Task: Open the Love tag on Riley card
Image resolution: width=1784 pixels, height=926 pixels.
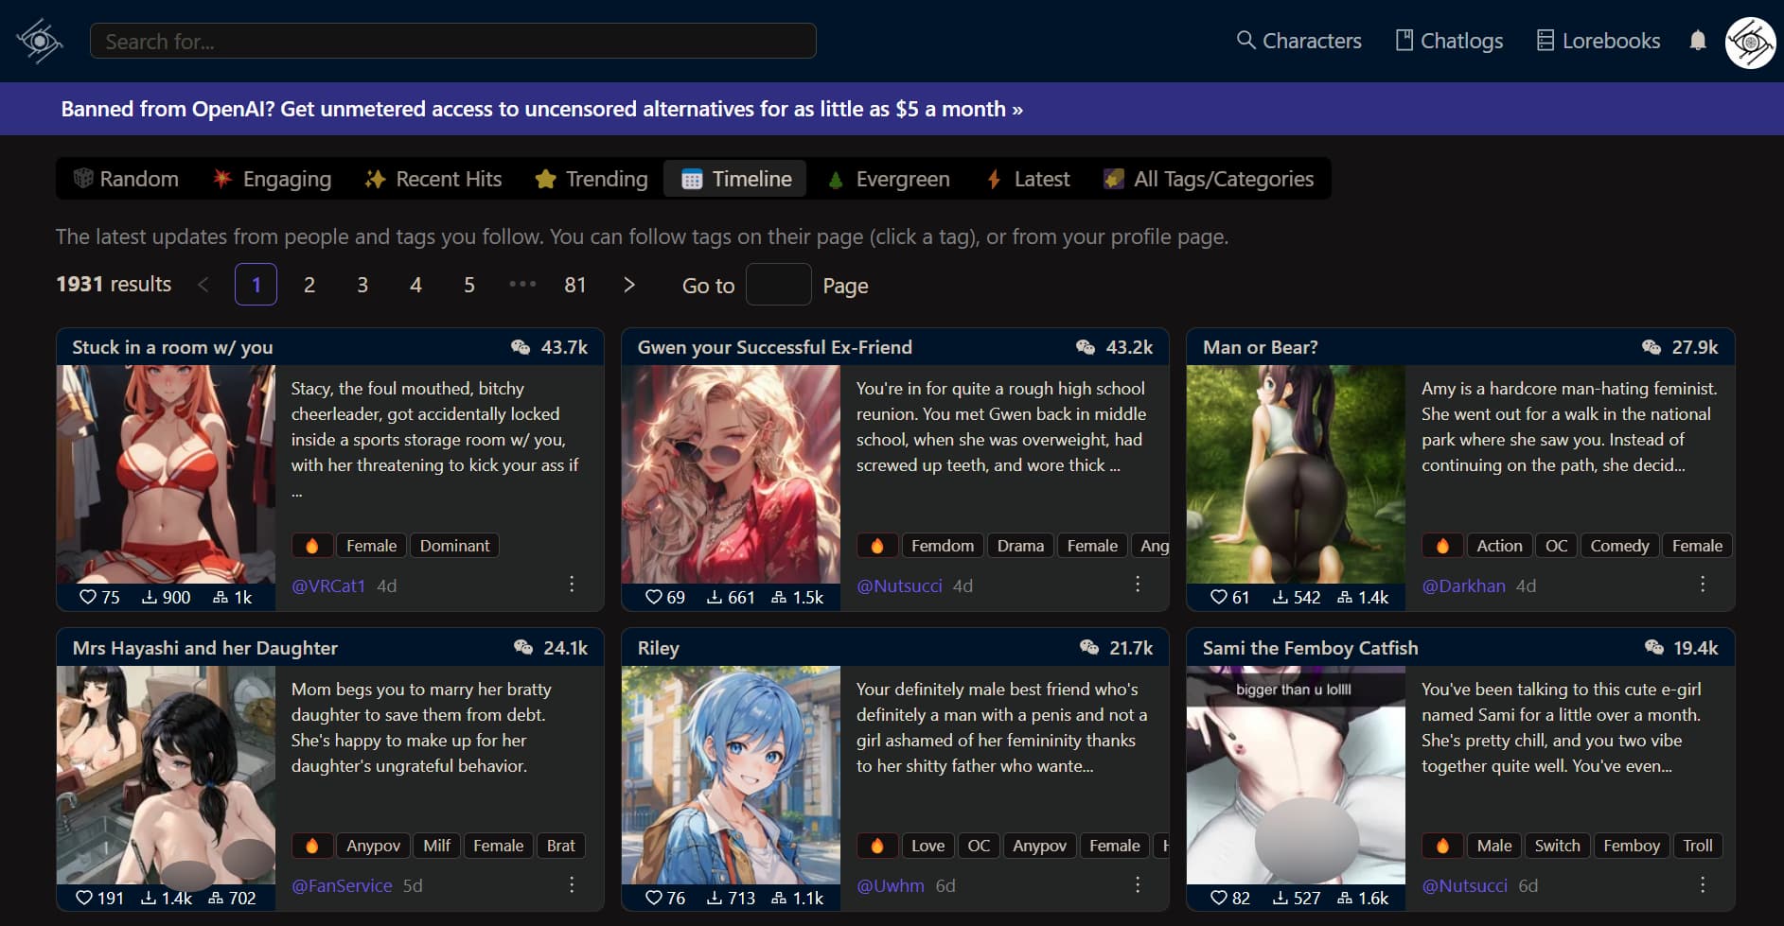Action: pos(927,846)
